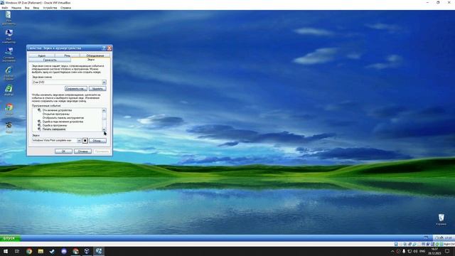Select the Печать завершена event
Image resolution: width=455 pixels, height=256 pixels.
(x=54, y=129)
